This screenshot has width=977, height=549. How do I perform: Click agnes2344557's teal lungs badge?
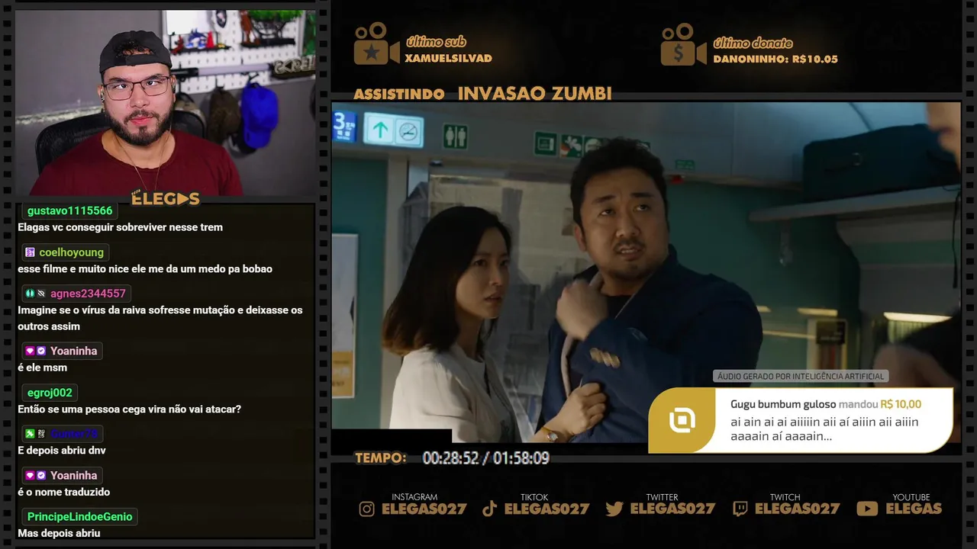tap(30, 294)
